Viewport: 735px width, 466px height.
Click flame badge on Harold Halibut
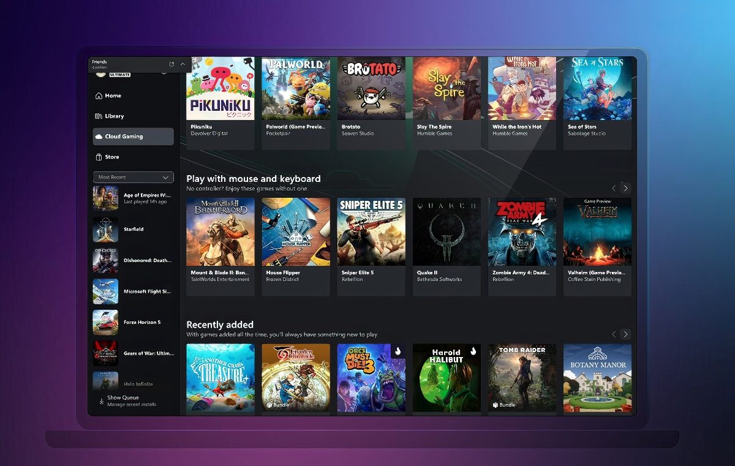coord(473,351)
